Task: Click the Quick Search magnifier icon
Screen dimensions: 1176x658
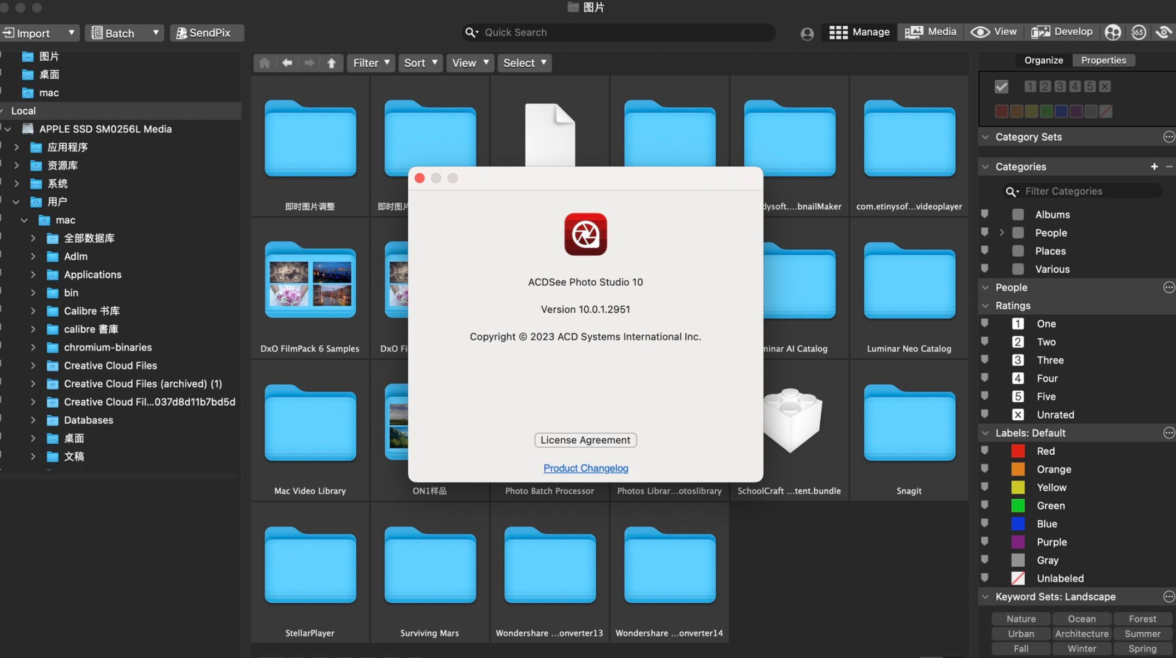Action: pos(471,32)
